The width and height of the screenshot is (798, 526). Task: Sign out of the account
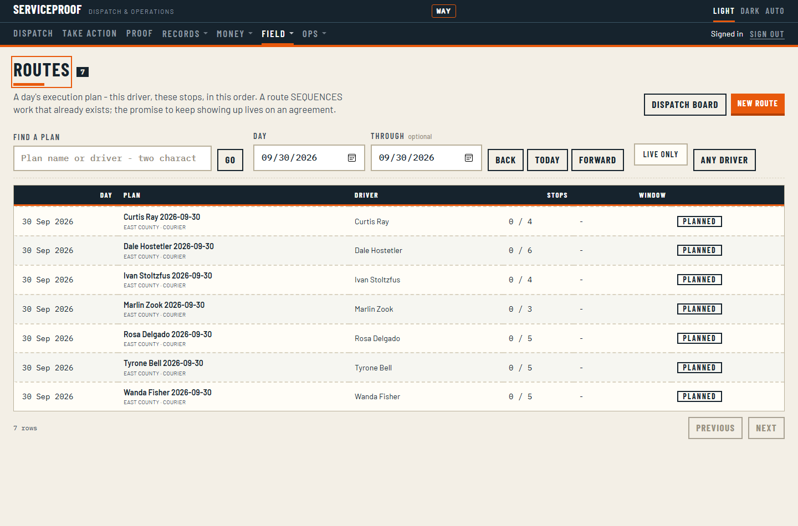[767, 34]
